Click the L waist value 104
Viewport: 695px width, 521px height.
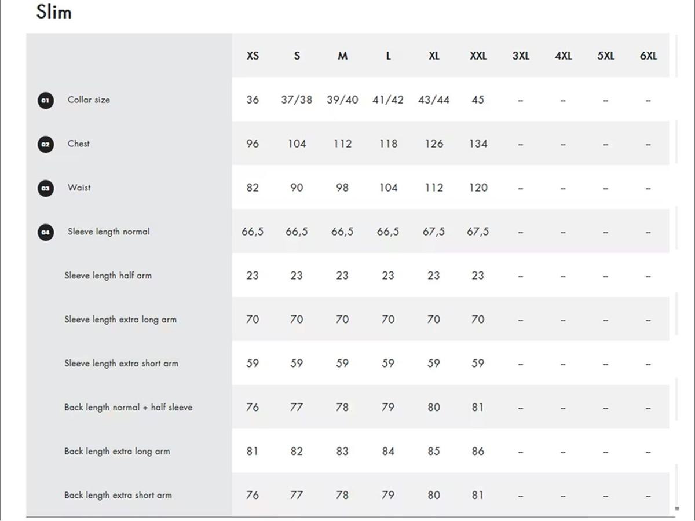pyautogui.click(x=388, y=188)
